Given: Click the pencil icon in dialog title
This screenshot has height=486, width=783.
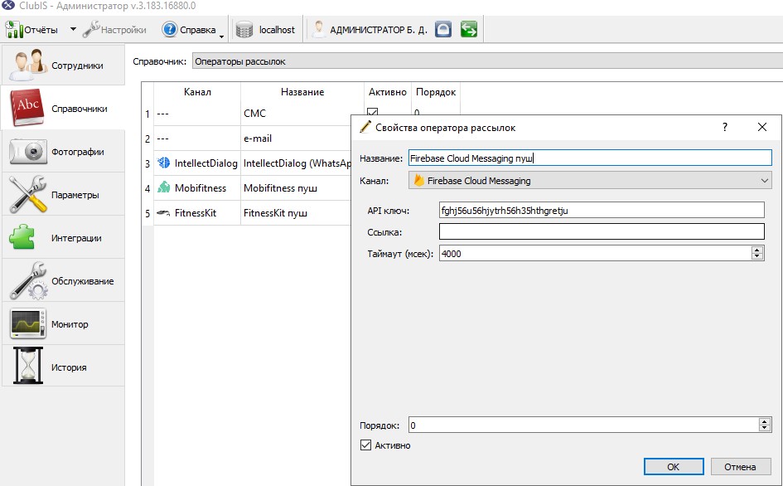Looking at the screenshot, I should (x=365, y=127).
